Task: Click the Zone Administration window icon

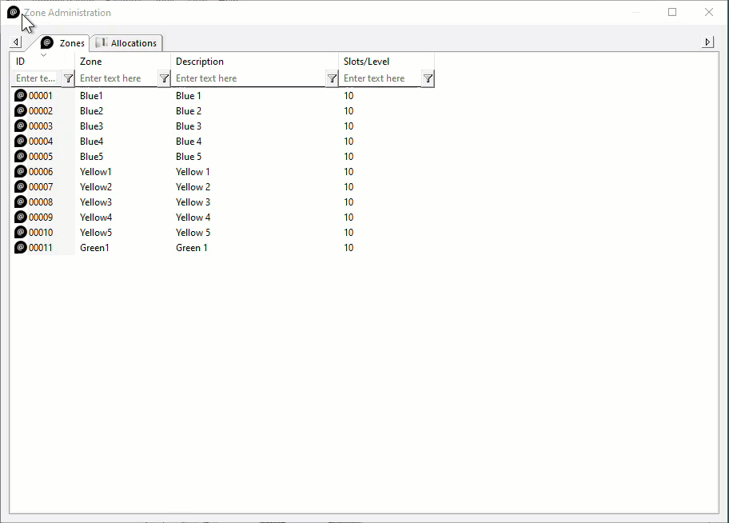Action: coord(14,12)
